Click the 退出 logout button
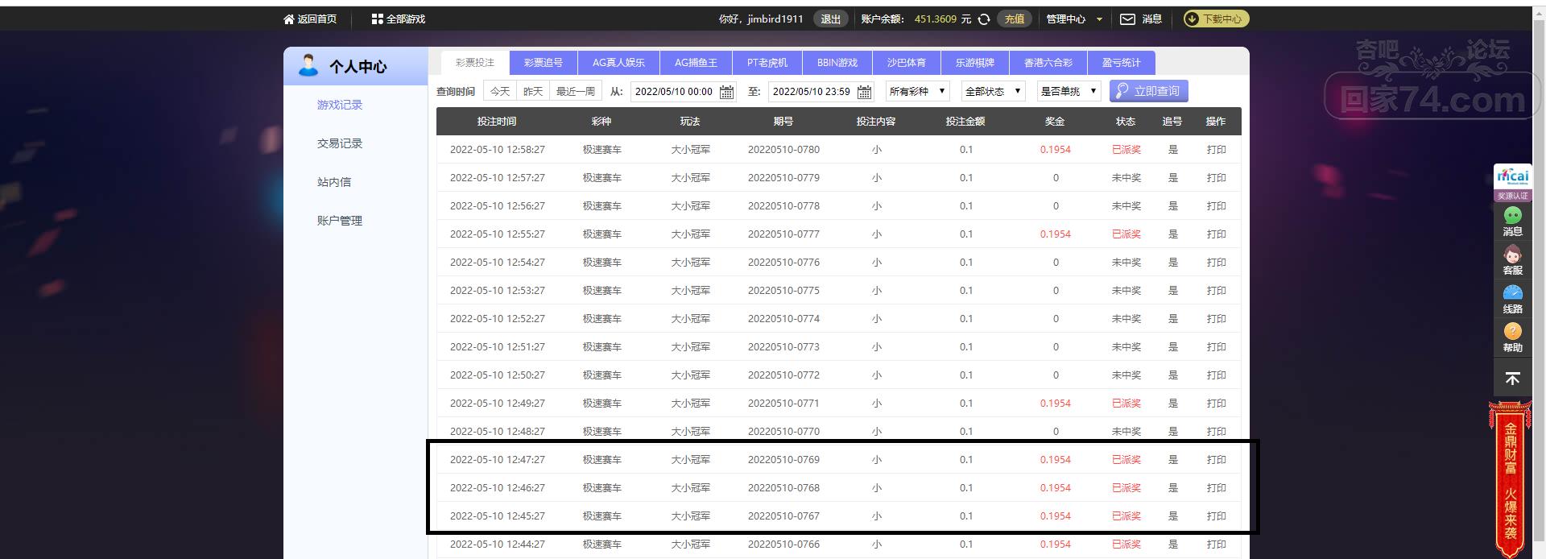This screenshot has height=559, width=1546. coord(831,19)
